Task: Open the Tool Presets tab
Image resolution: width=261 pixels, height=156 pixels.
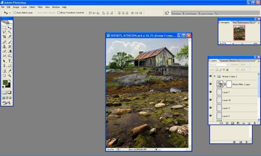Action: tap(191, 13)
